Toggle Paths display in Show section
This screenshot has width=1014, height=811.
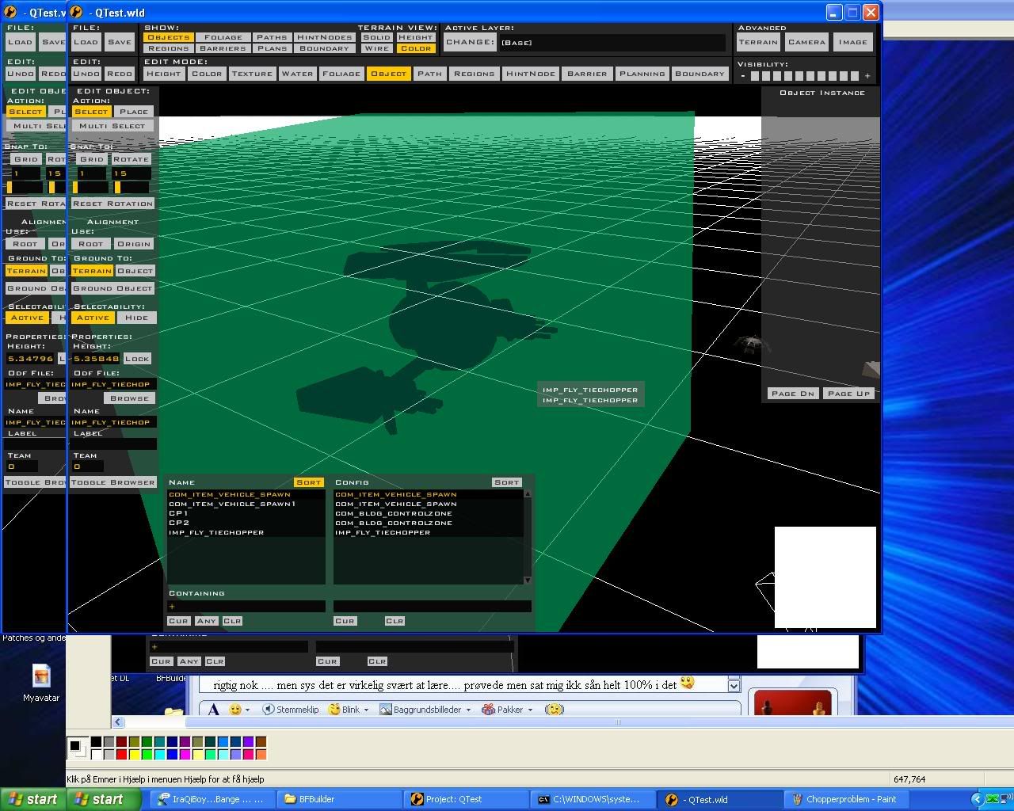click(x=272, y=37)
